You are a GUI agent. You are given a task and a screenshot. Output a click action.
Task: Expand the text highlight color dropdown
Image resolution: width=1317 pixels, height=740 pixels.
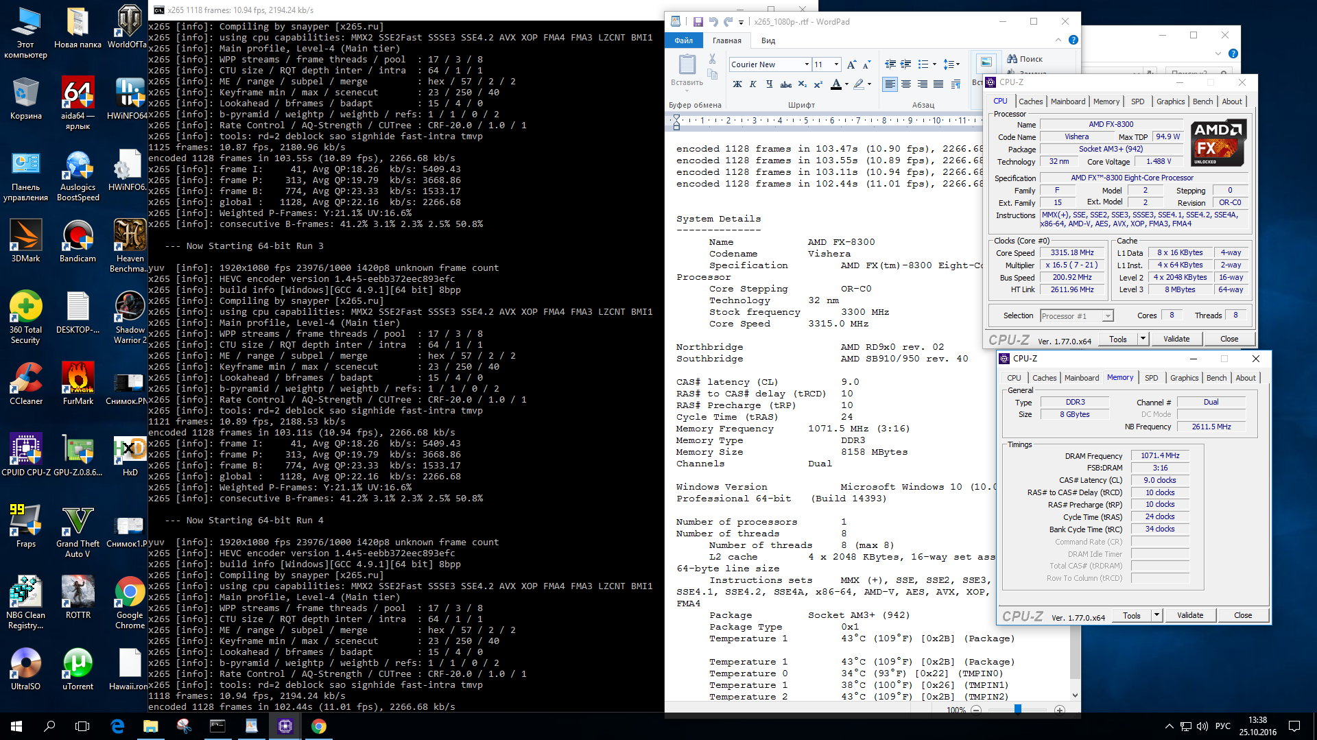869,84
